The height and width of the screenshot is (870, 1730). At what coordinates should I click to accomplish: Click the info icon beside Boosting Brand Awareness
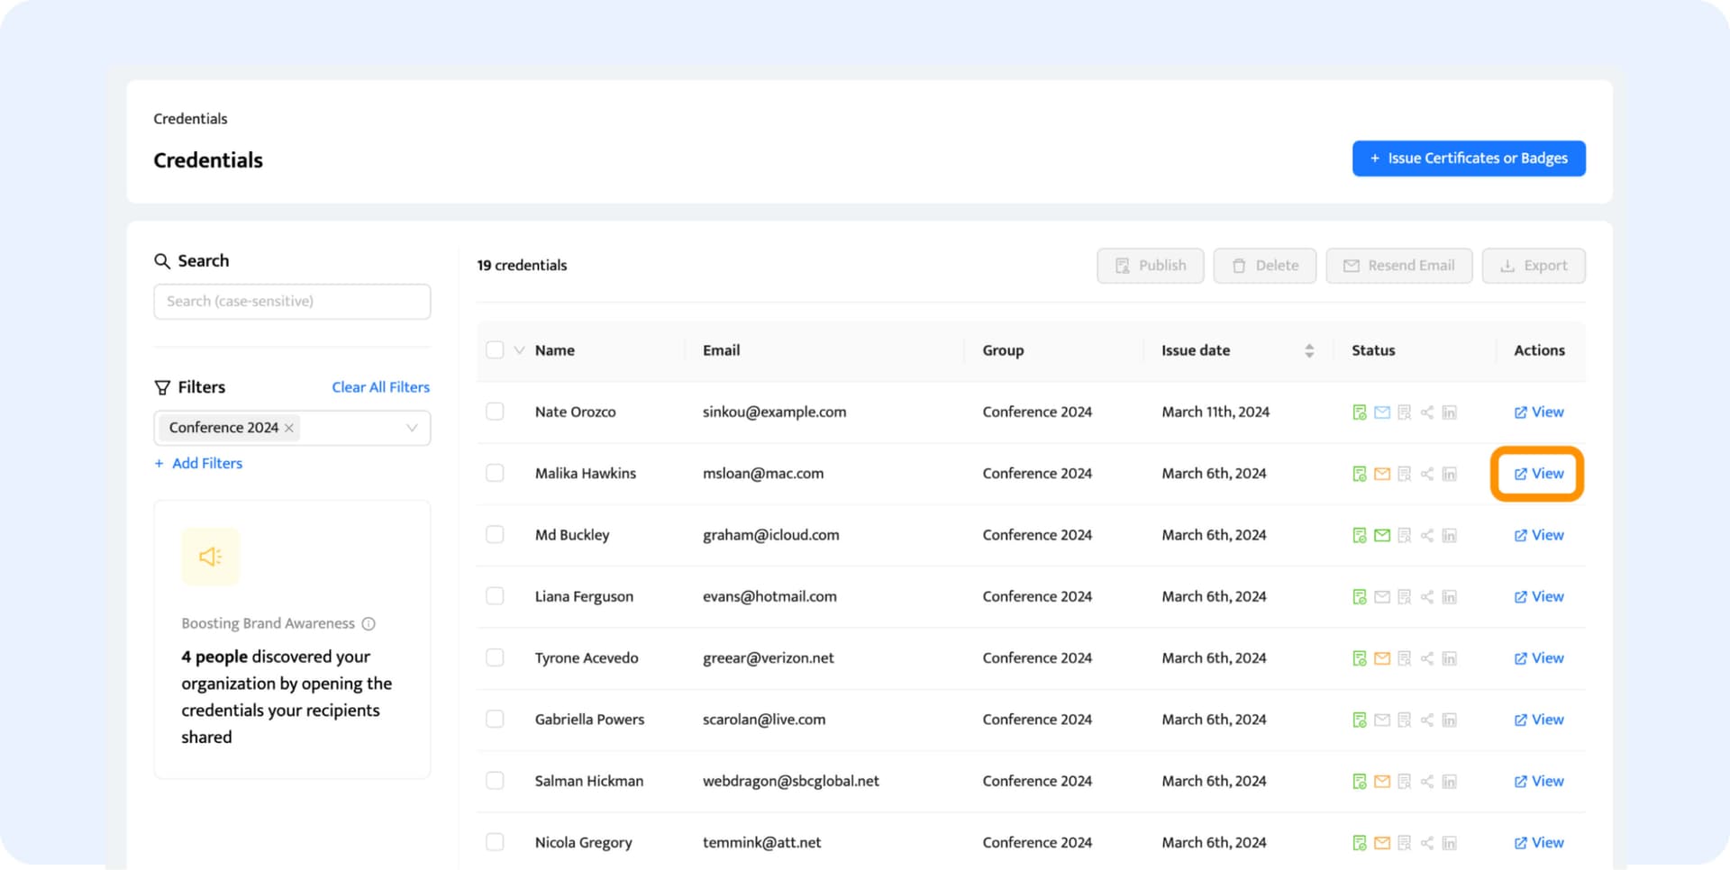point(369,624)
